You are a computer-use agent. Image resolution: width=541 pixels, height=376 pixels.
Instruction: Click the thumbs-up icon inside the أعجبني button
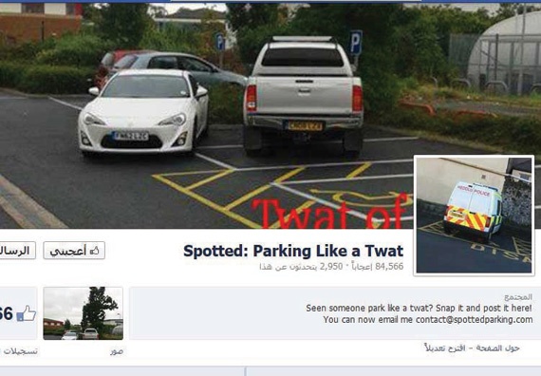tap(95, 251)
